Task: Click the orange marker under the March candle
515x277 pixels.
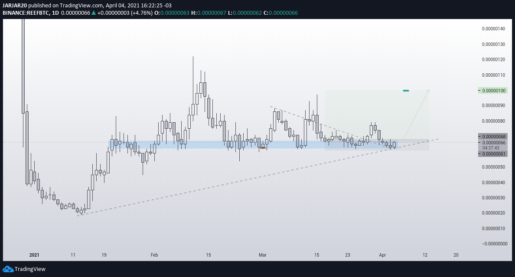Action: coord(262,148)
